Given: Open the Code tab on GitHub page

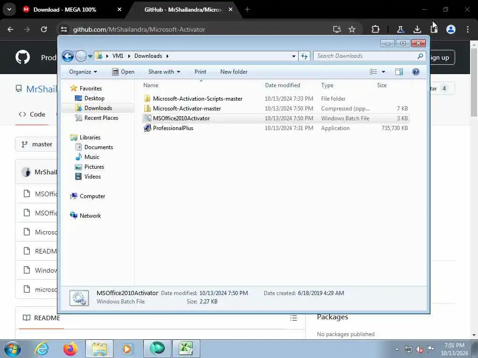Looking at the screenshot, I should coord(32,115).
